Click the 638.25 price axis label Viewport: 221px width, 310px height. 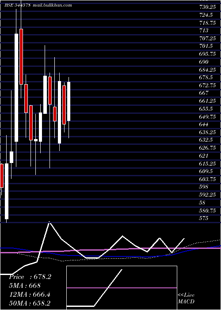pos(207,132)
